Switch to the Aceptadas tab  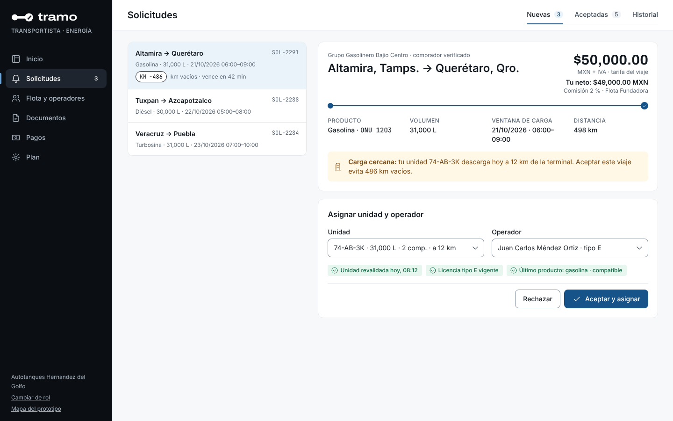597,15
